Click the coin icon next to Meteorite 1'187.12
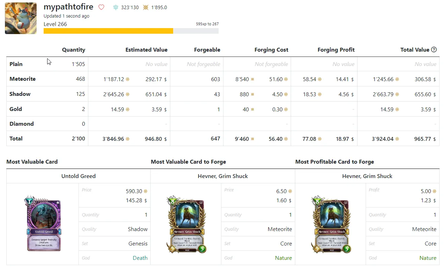This screenshot has height=276, width=448. 128,79
